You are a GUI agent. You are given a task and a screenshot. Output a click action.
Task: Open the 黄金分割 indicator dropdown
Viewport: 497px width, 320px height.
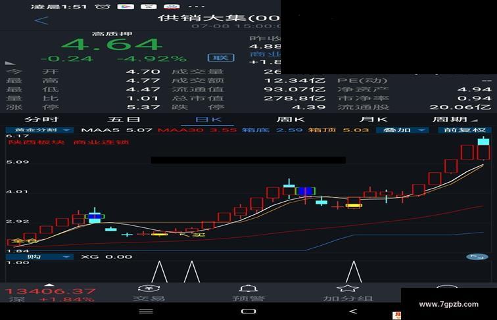pos(40,130)
